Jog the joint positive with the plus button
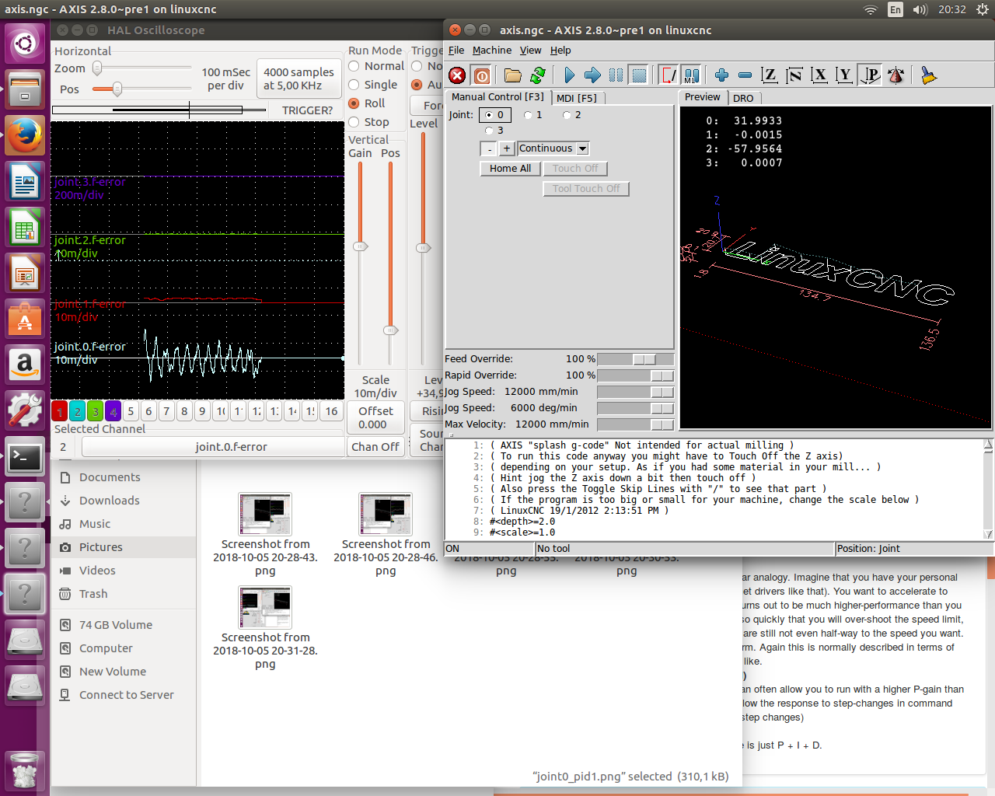The image size is (995, 796). [x=507, y=148]
